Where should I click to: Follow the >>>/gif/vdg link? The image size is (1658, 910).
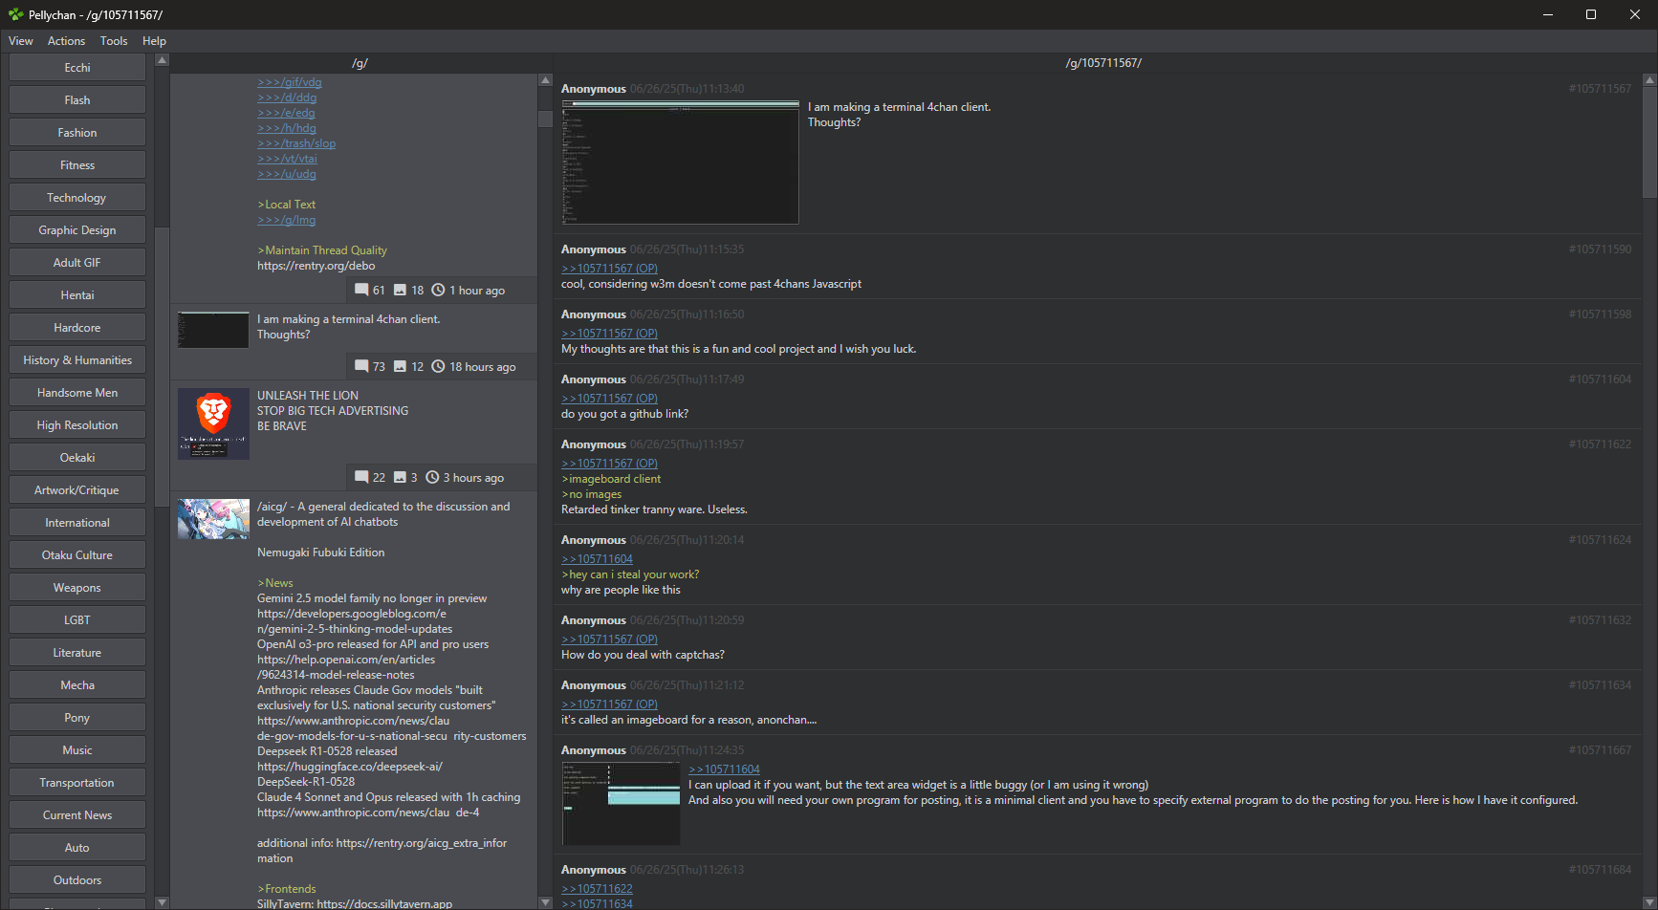pyautogui.click(x=290, y=82)
